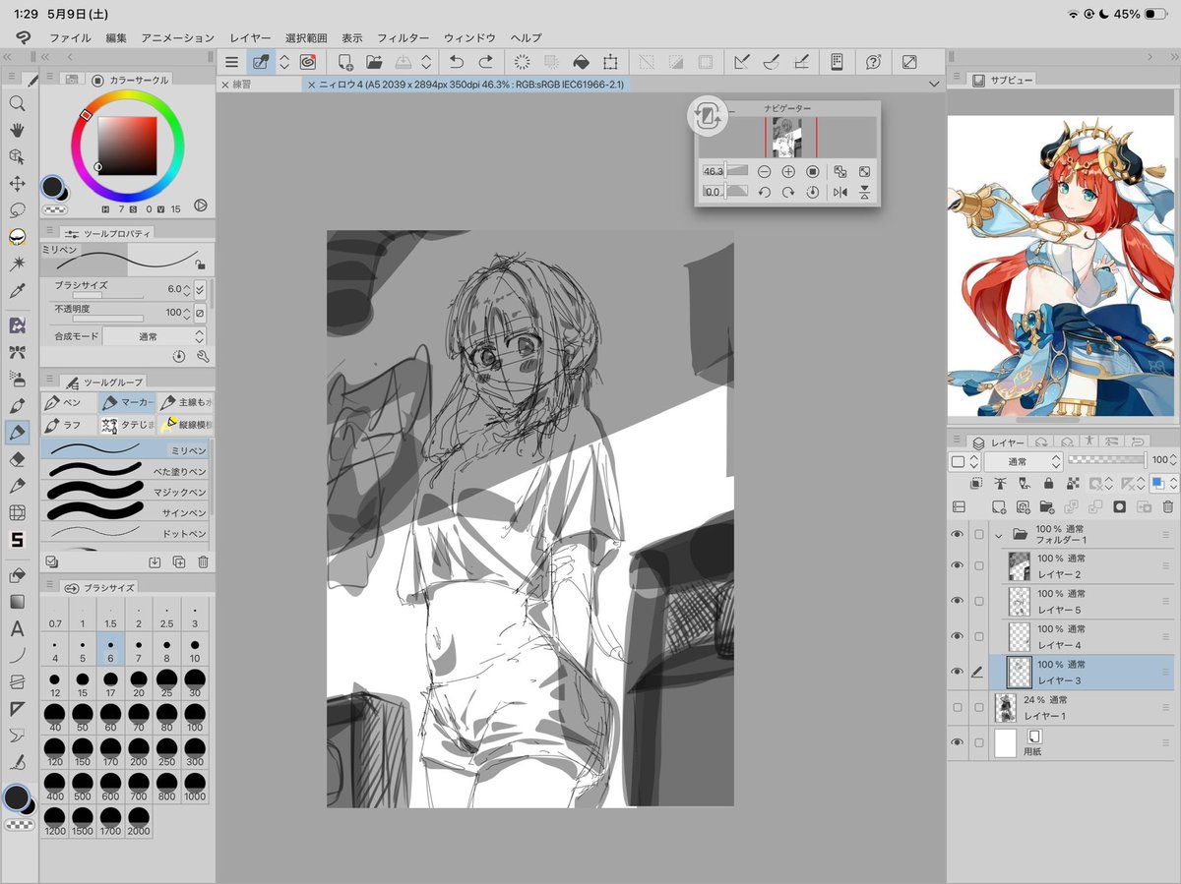The width and height of the screenshot is (1181, 884).
Task: Open file with the folder icon in command bar
Action: 374,62
